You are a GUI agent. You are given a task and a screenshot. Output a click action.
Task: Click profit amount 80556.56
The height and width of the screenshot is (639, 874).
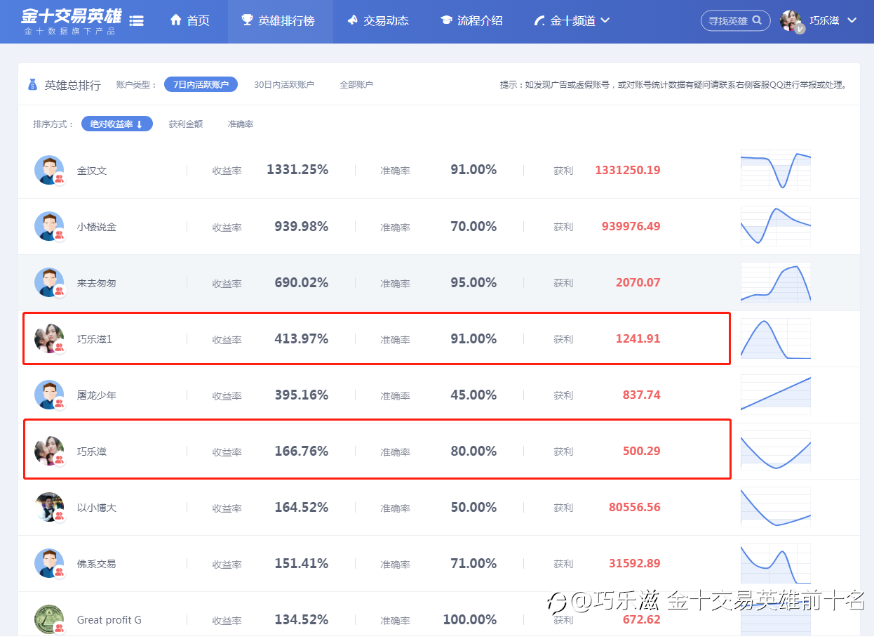[635, 507]
